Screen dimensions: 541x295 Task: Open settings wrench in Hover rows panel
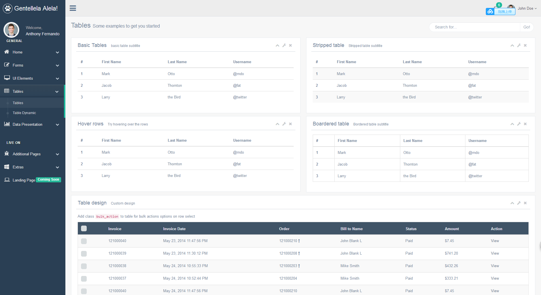pyautogui.click(x=284, y=124)
